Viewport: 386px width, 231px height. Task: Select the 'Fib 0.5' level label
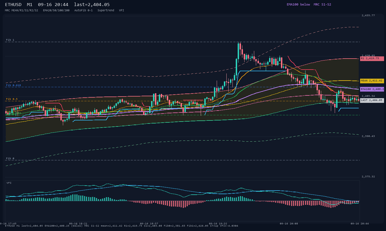12,99
